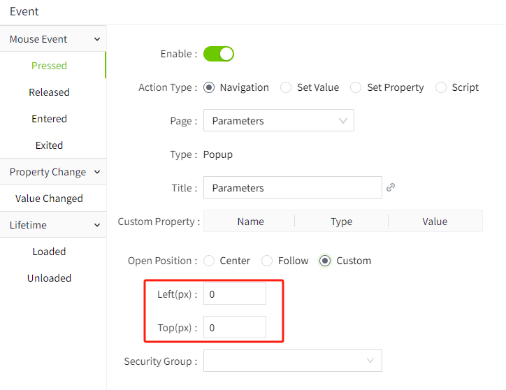Choose the Set Property radio option
Screen dimensions: 506x390
click(x=356, y=87)
